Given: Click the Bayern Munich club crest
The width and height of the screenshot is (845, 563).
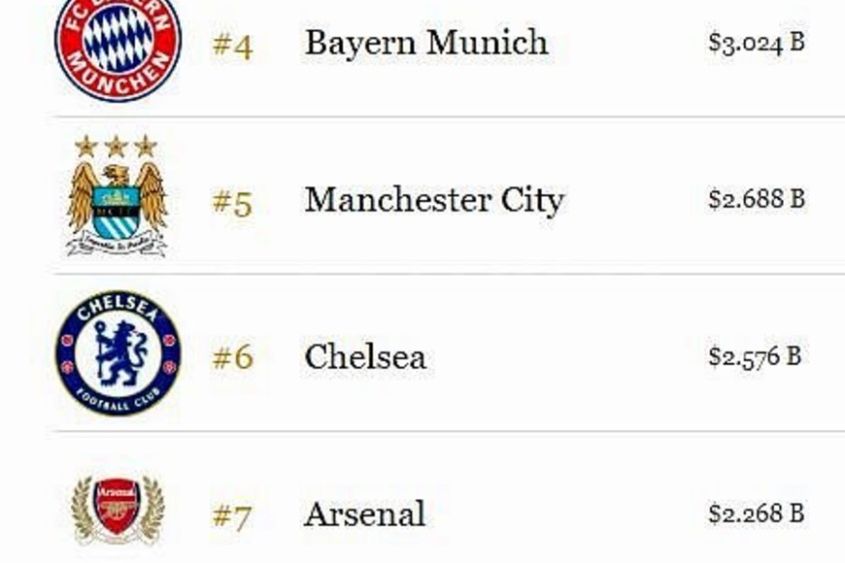Looking at the screenshot, I should pos(118,43).
